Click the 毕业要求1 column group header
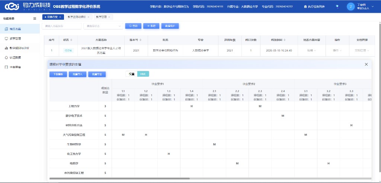 click(x=157, y=84)
